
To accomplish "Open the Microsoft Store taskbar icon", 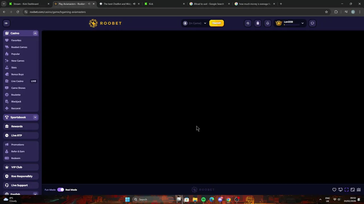I will click(187, 199).
